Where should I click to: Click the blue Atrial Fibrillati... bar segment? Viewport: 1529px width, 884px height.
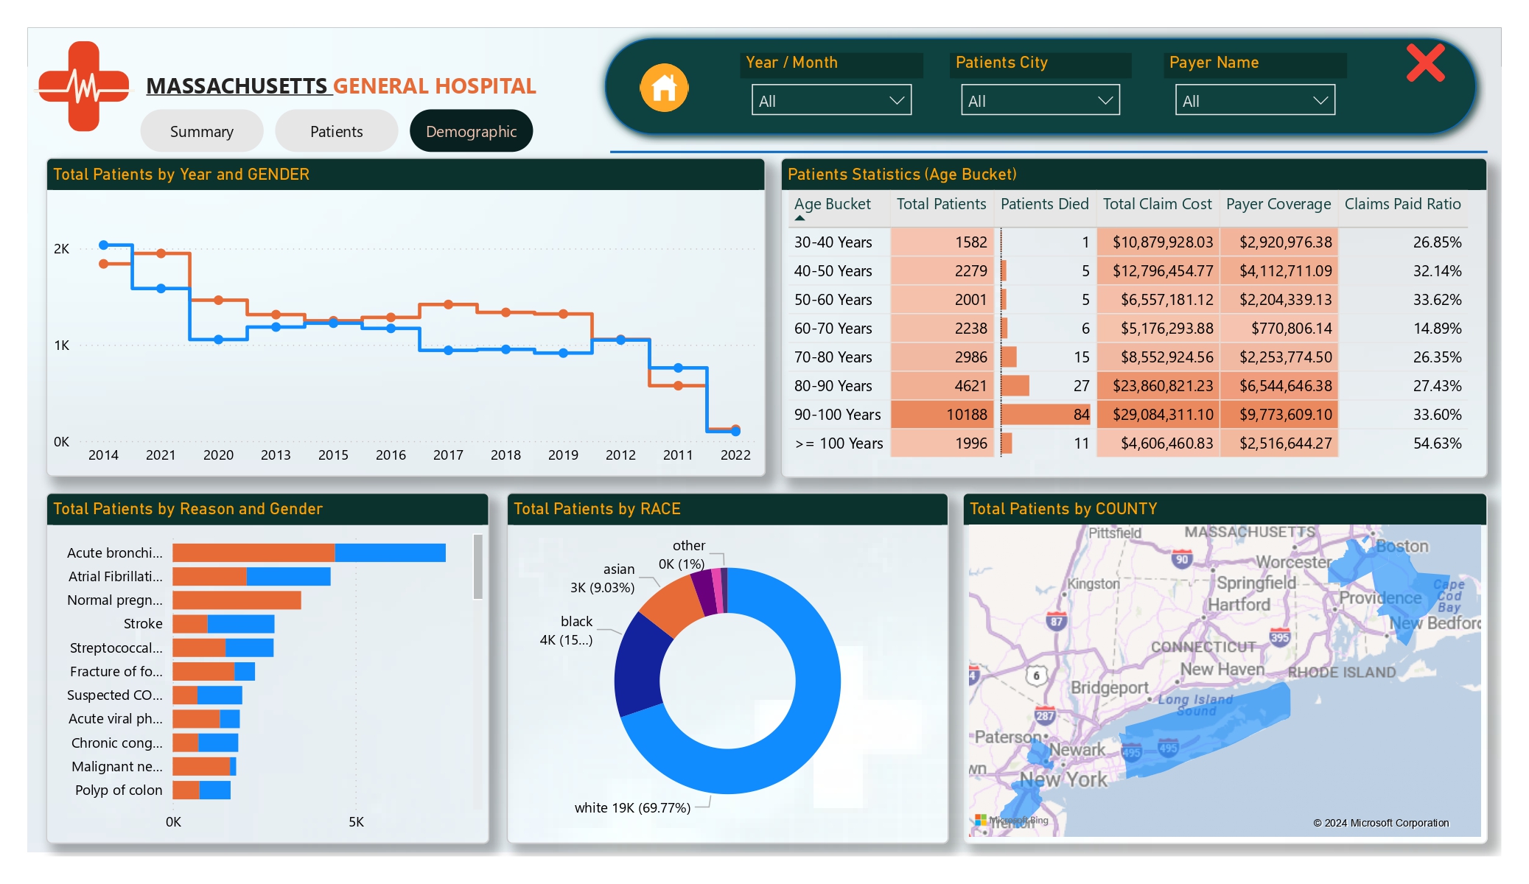click(x=288, y=576)
